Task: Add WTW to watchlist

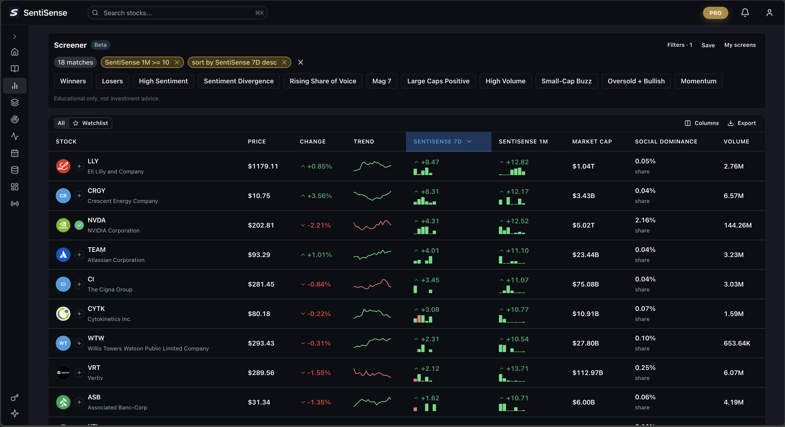Action: point(79,343)
